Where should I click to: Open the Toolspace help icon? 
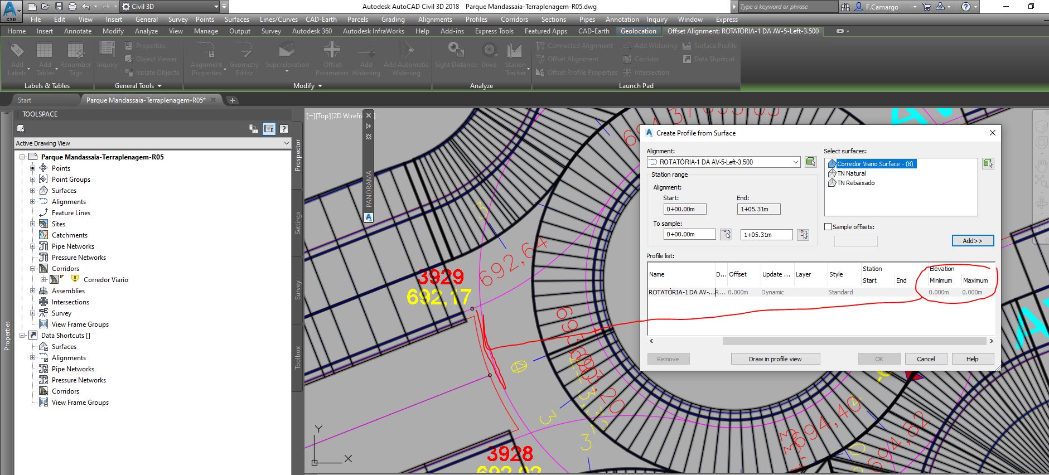(284, 129)
